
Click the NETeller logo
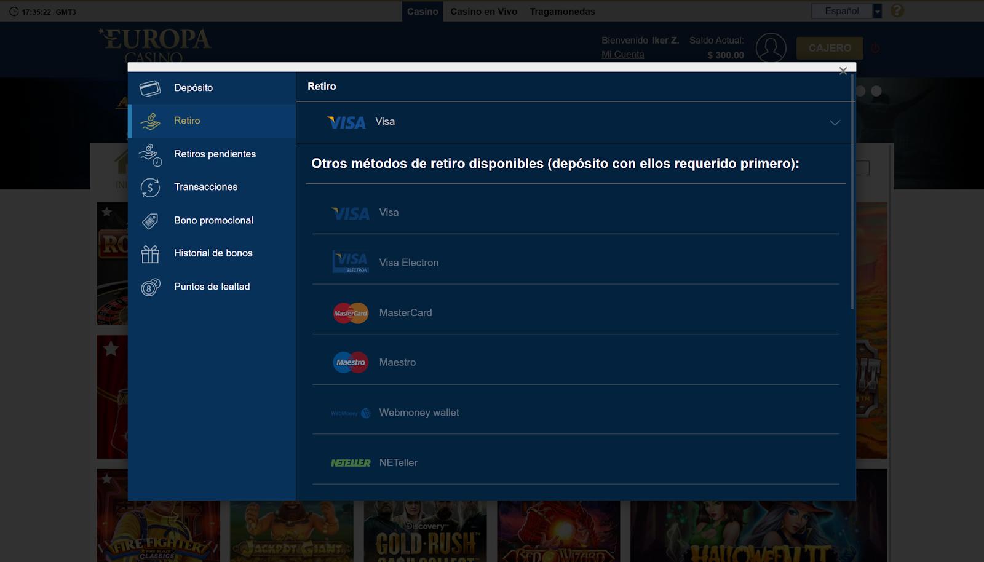[x=351, y=463]
